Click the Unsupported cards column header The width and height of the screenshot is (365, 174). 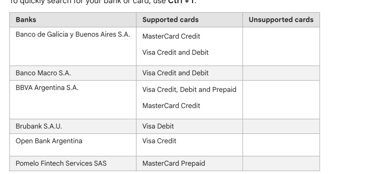(281, 20)
